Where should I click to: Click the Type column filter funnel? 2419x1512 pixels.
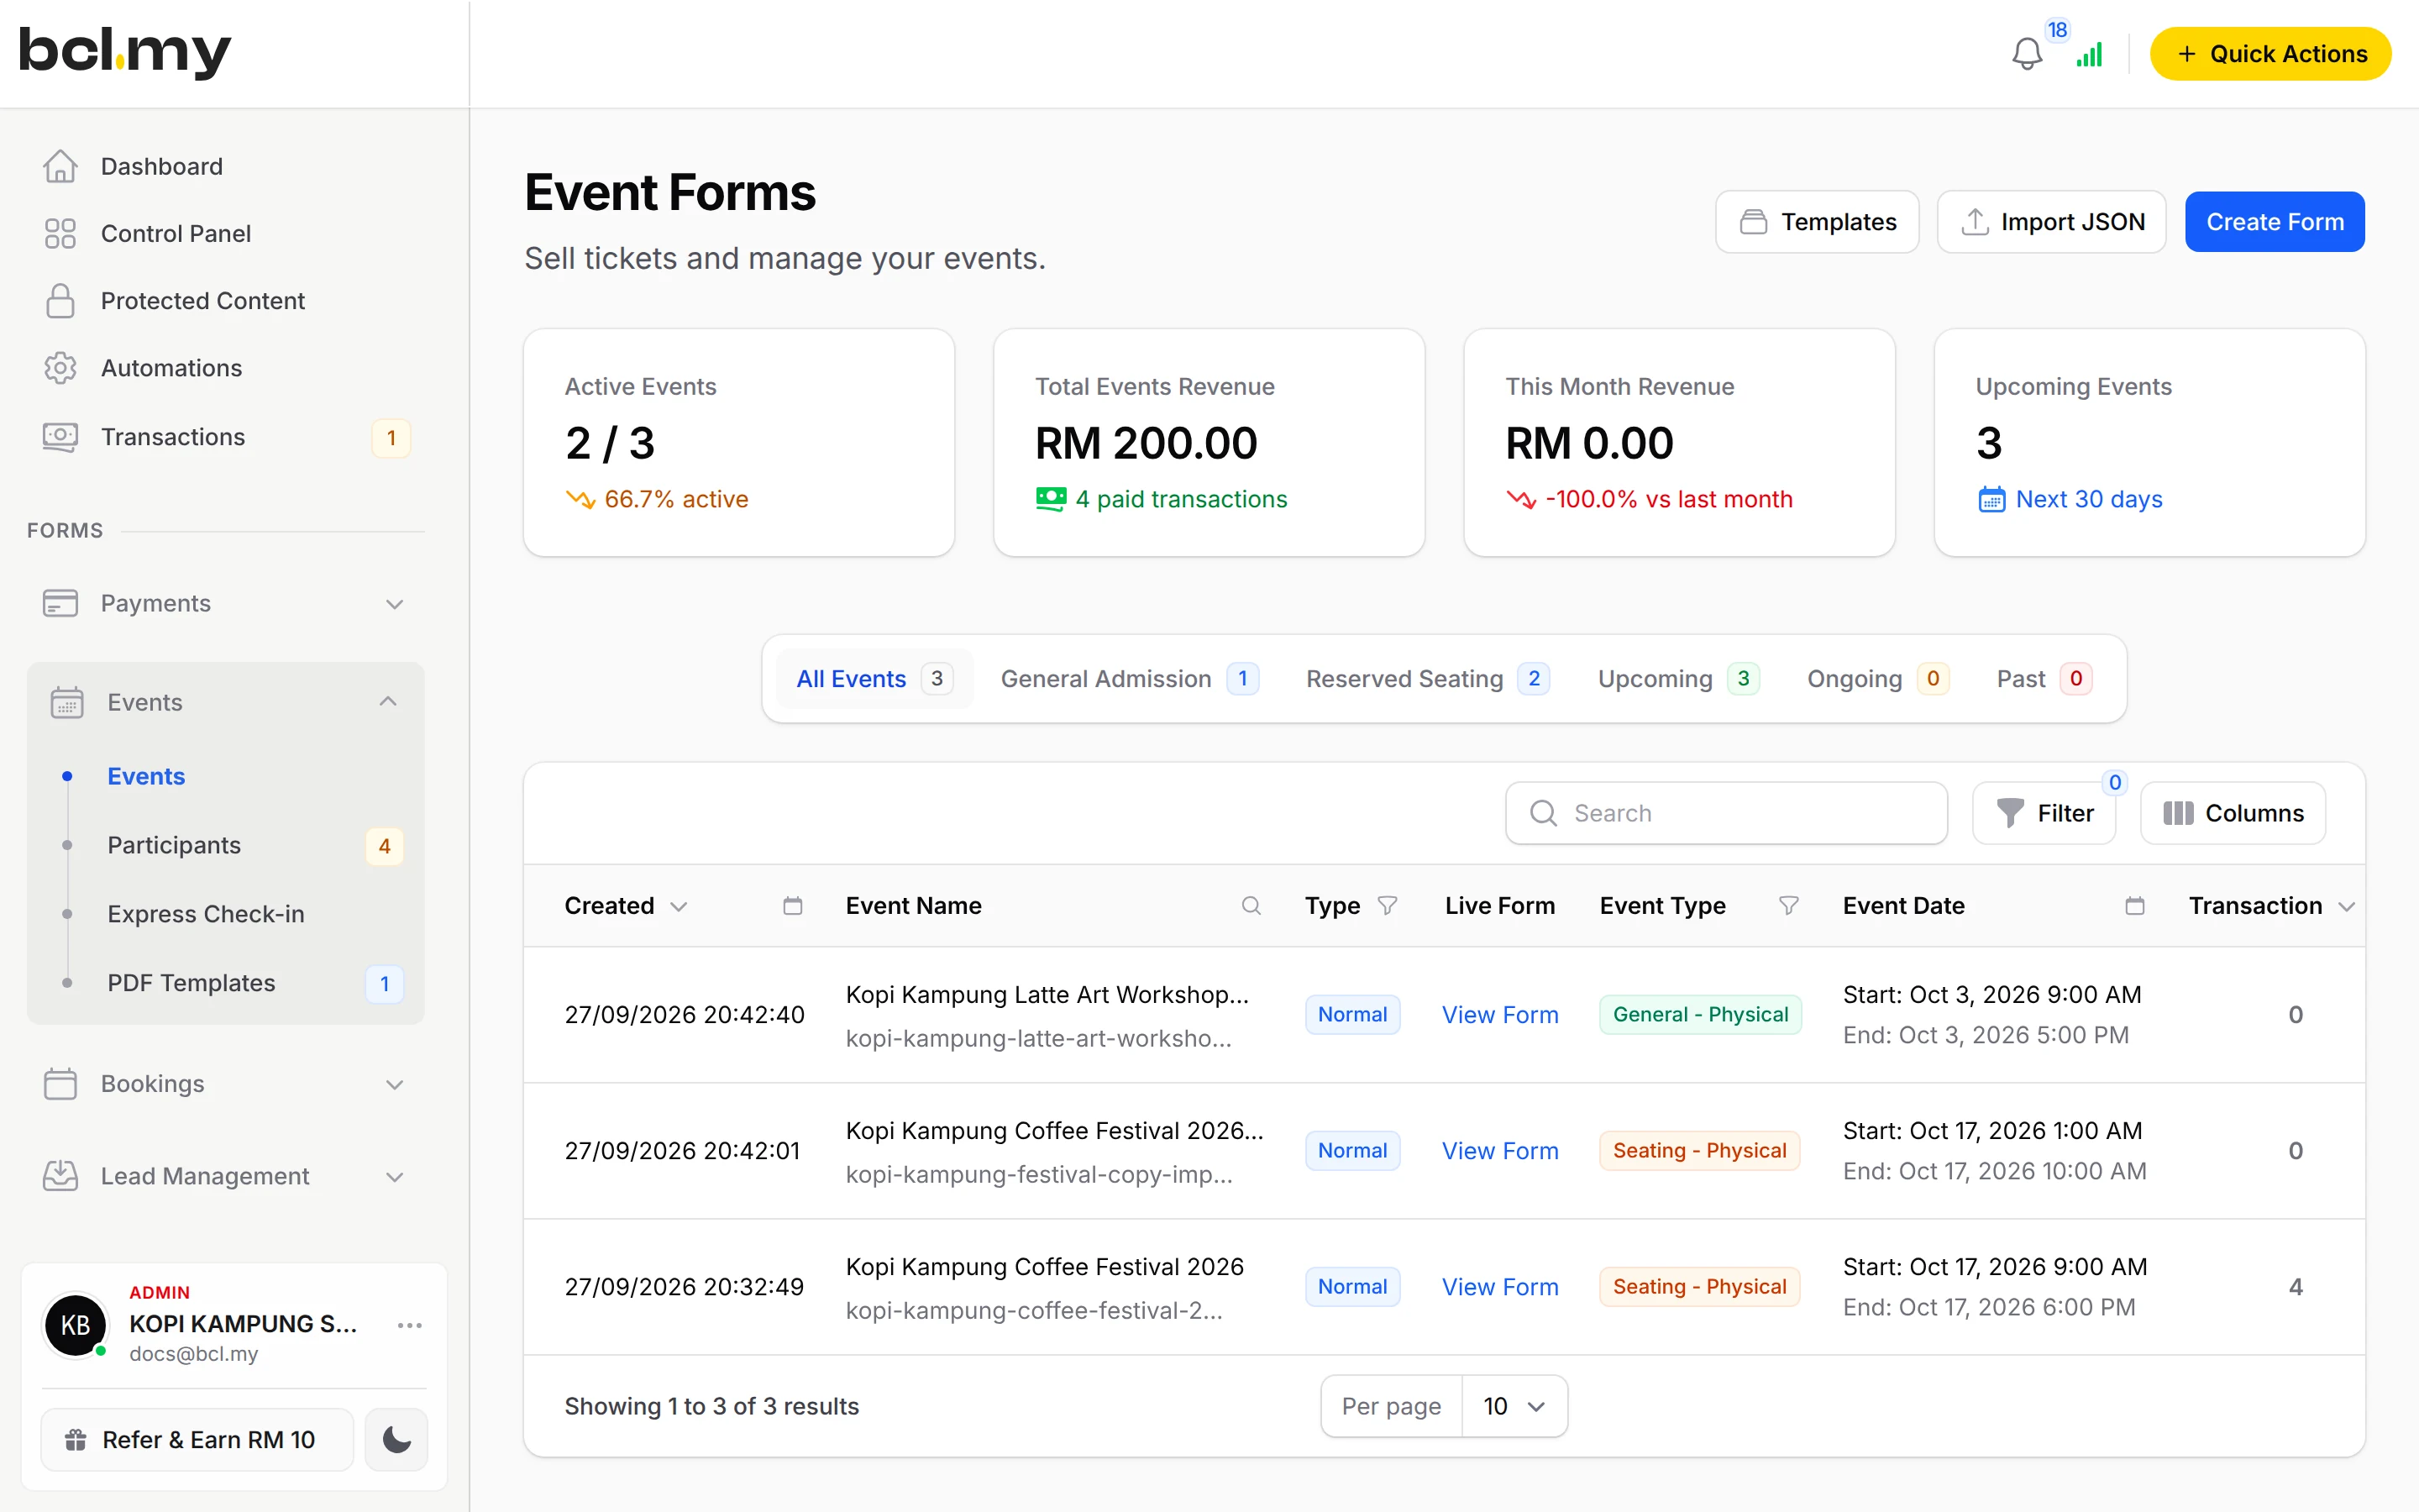[1388, 905]
